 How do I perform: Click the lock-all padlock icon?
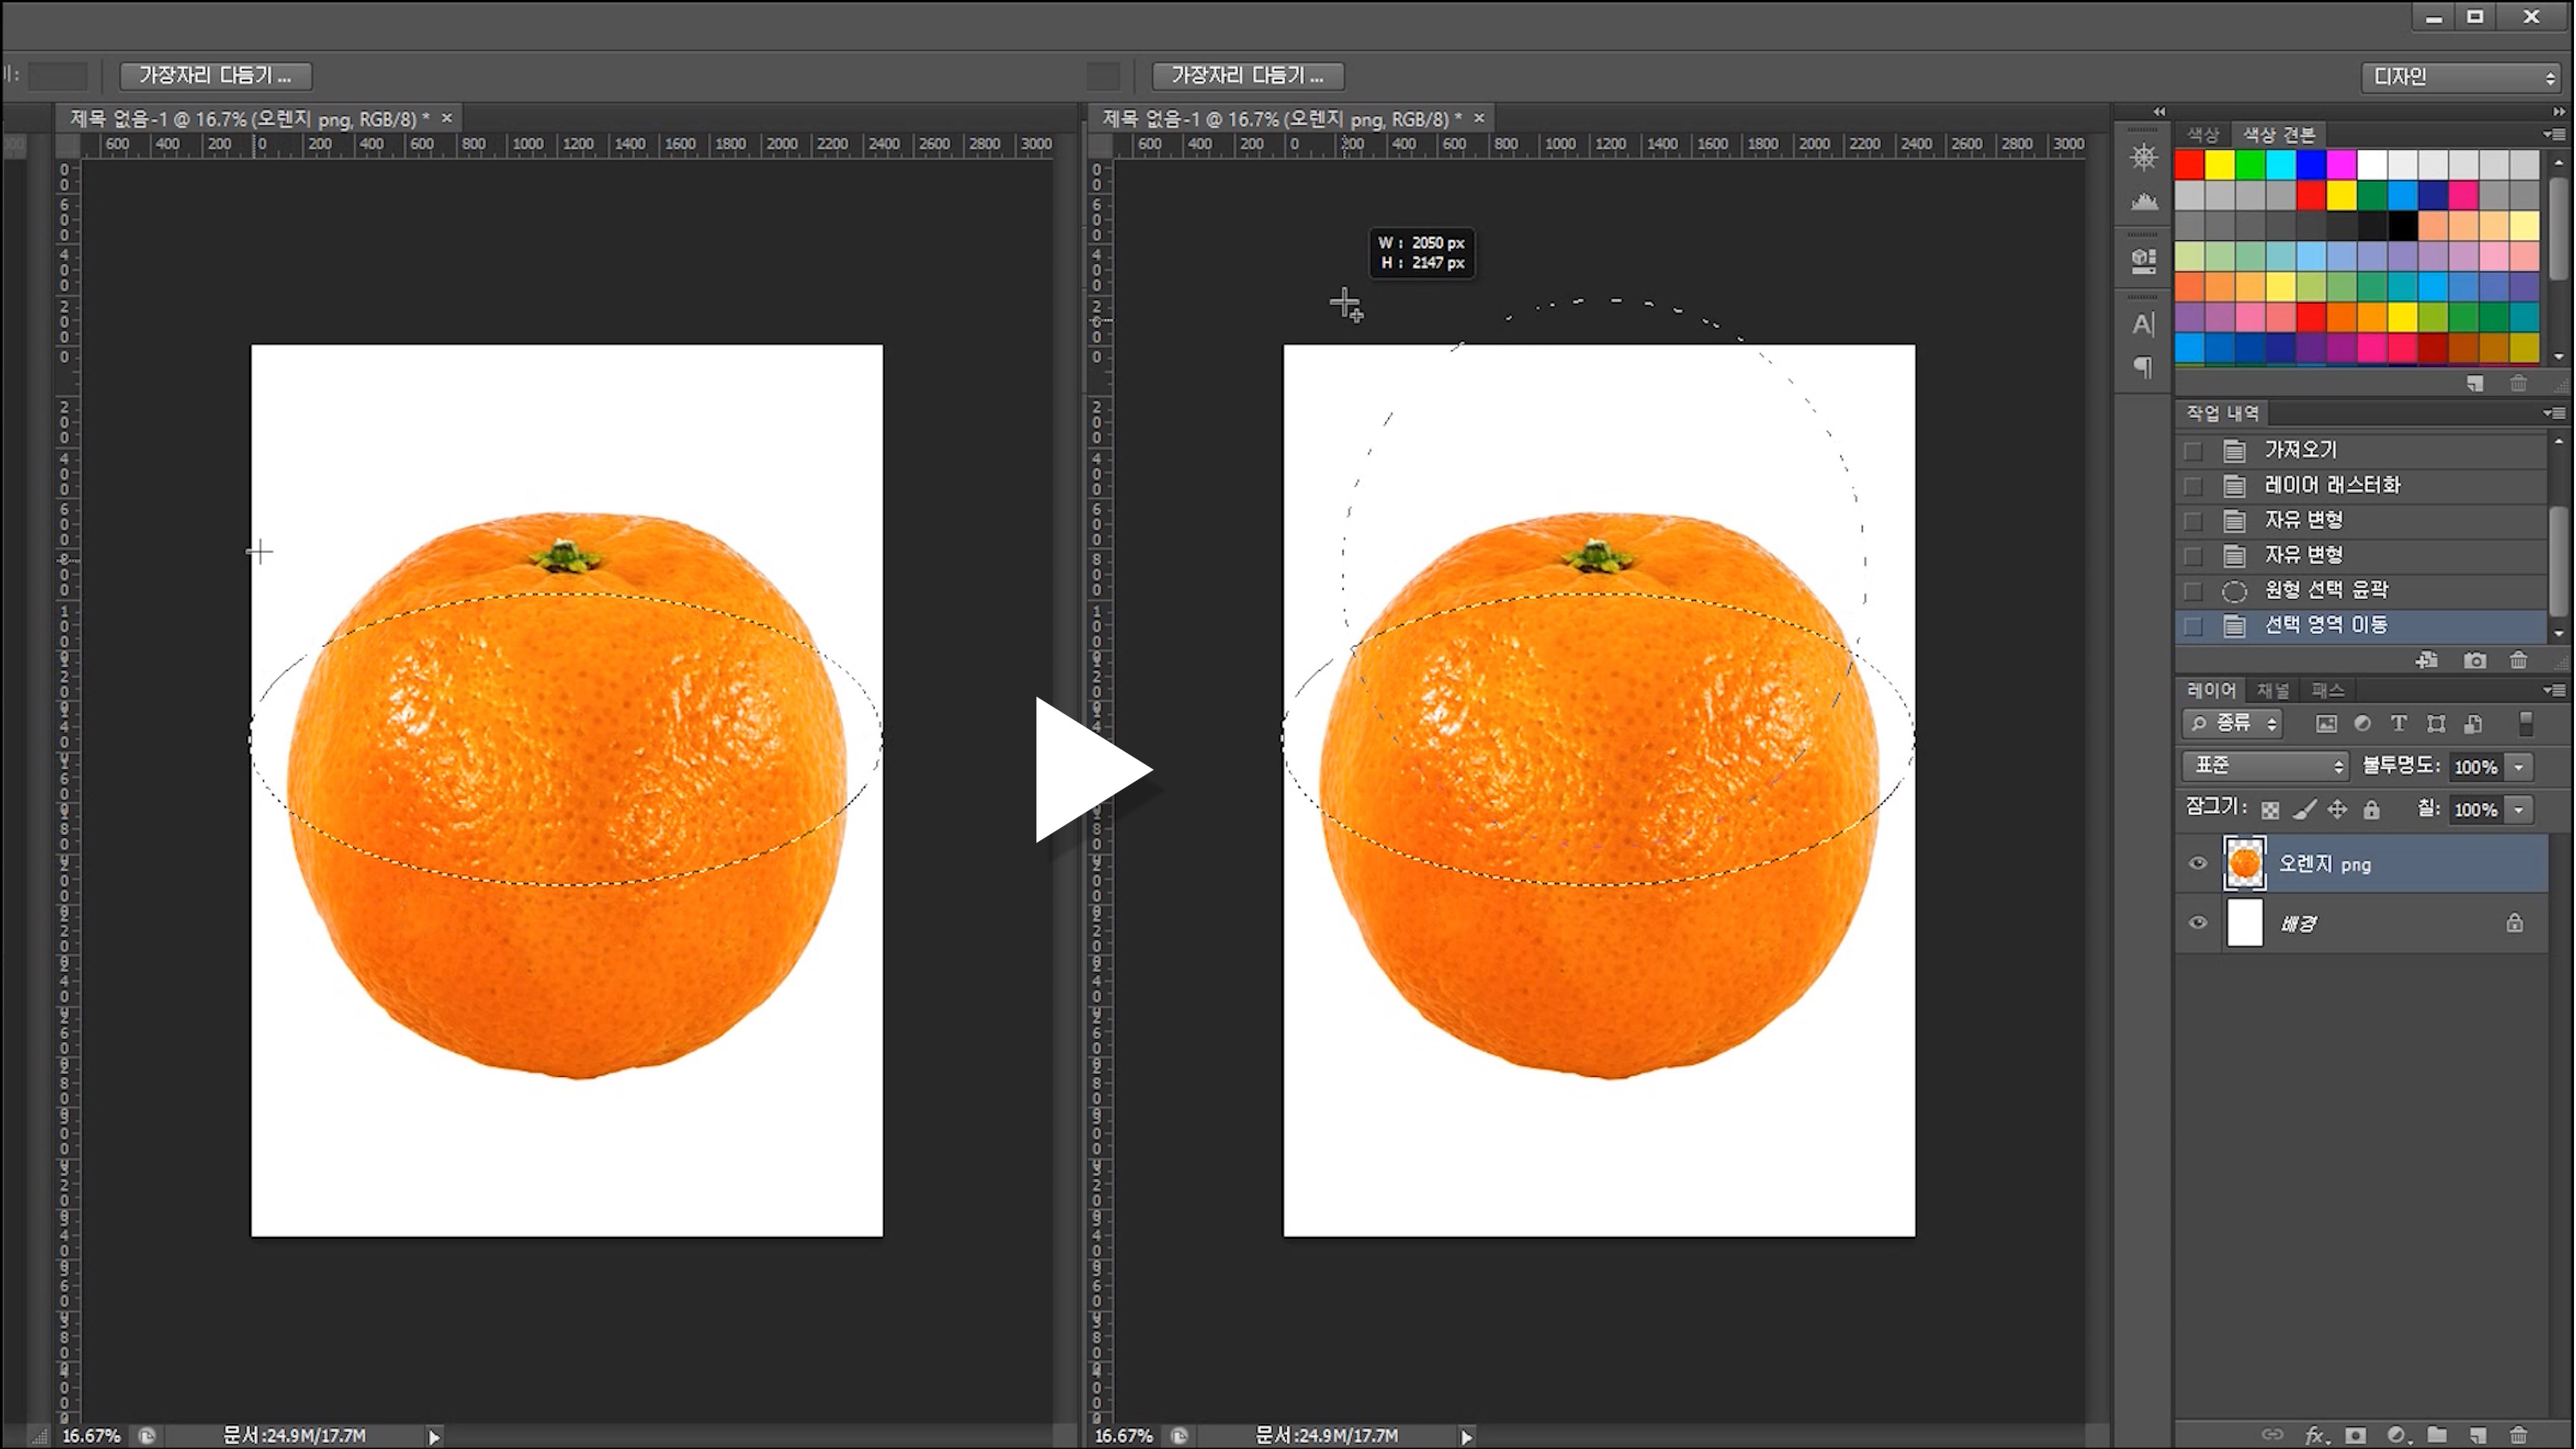pyautogui.click(x=2372, y=810)
